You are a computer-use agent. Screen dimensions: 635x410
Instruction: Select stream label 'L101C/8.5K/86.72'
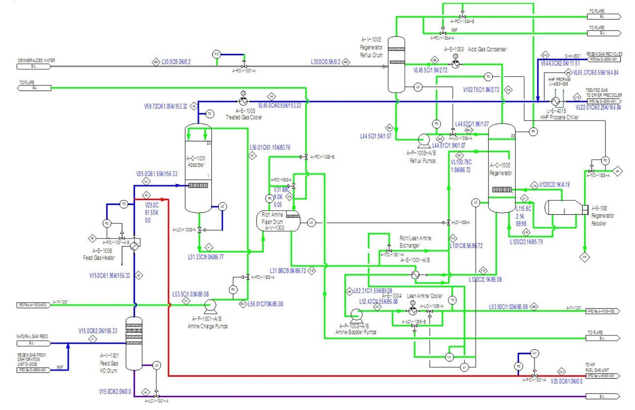coord(466,246)
